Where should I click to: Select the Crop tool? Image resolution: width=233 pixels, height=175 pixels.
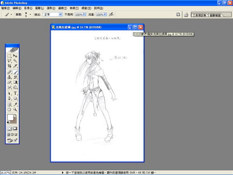pos(9,66)
